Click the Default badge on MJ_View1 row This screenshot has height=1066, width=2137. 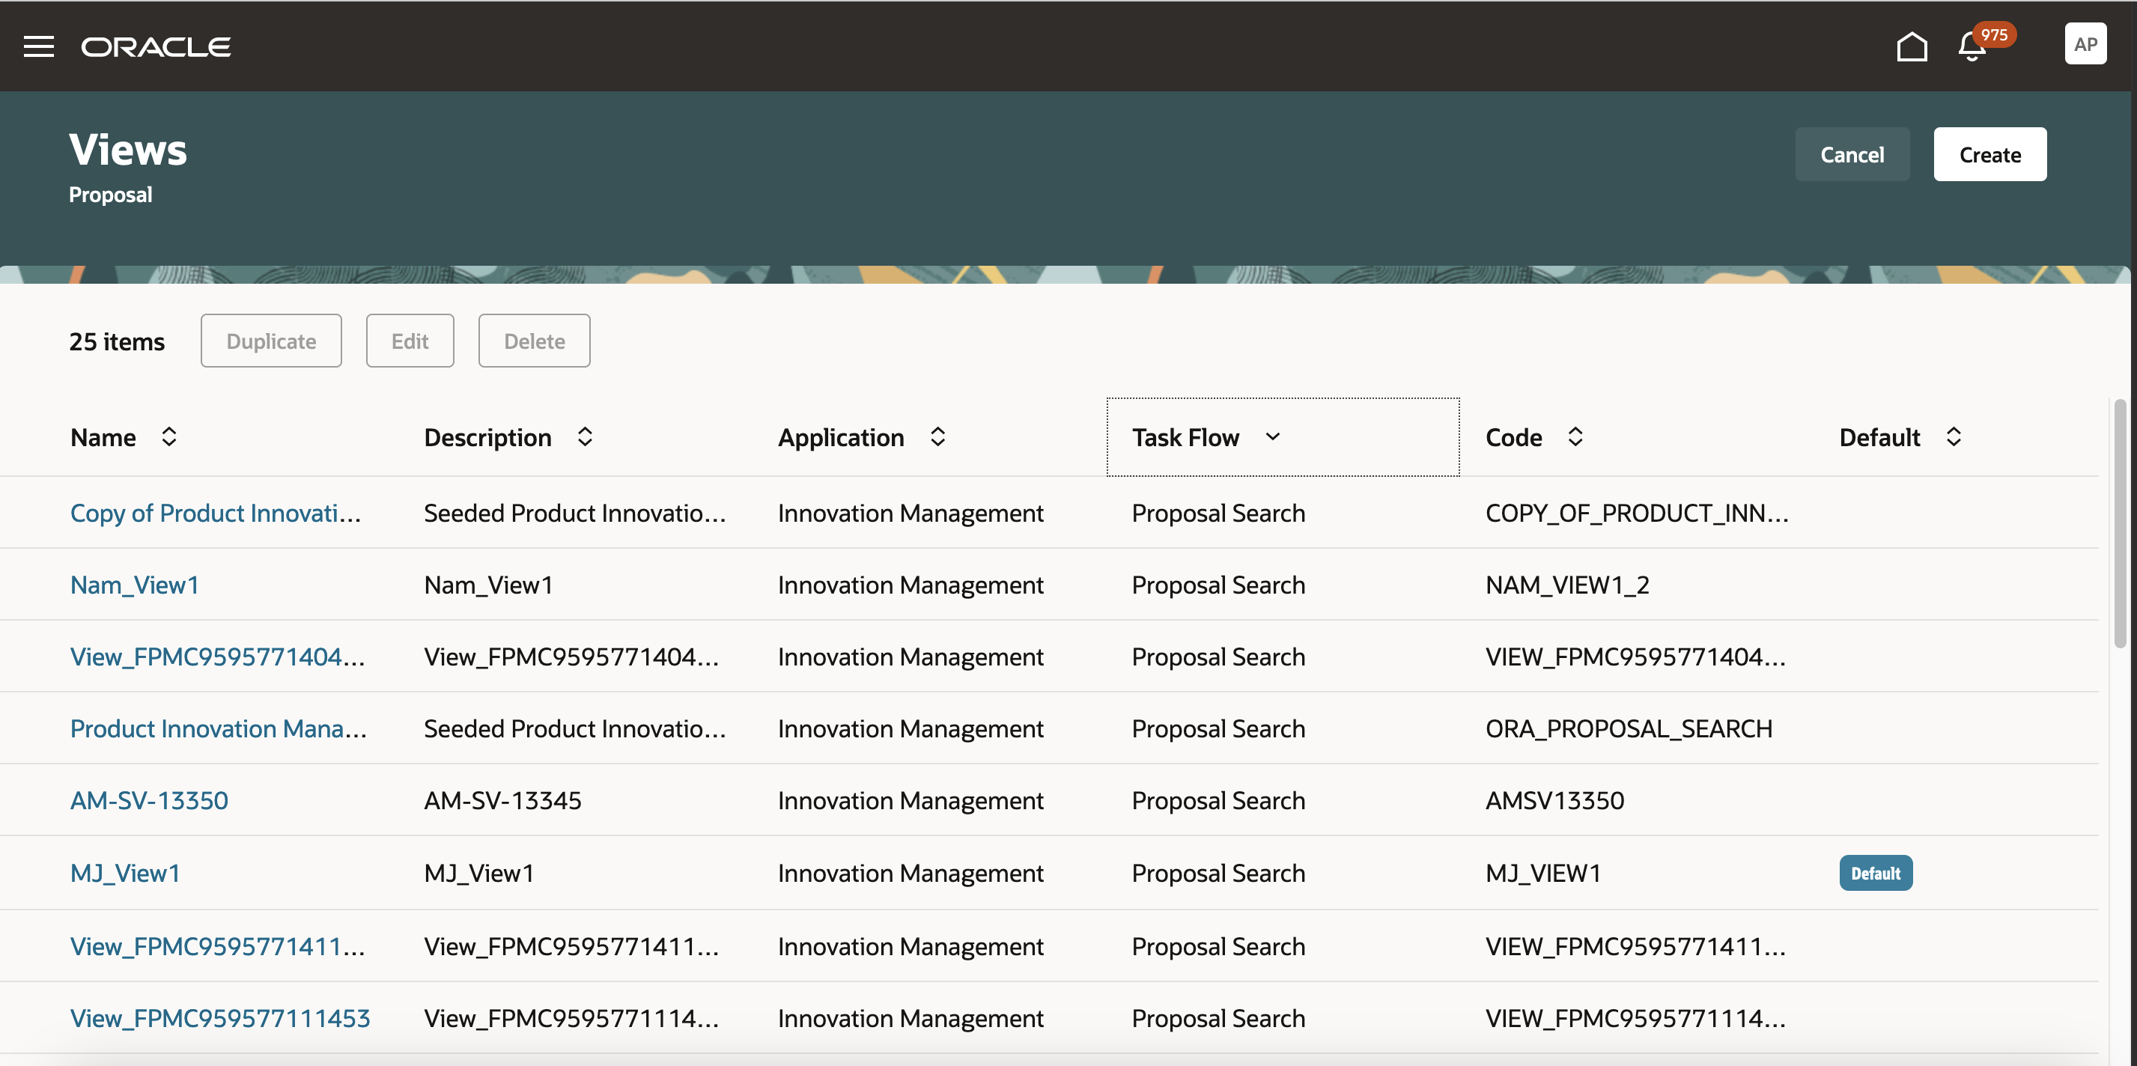[1875, 873]
